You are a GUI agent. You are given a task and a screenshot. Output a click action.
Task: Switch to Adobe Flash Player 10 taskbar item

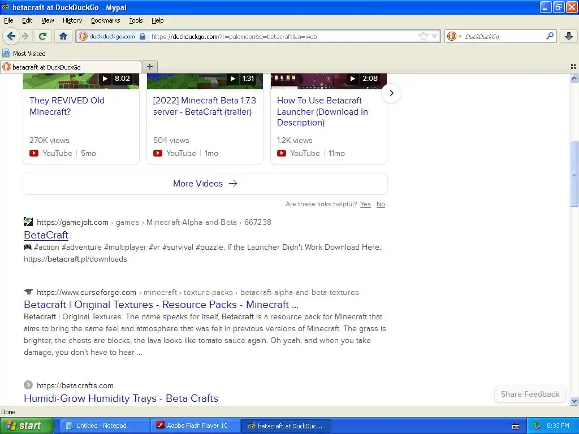[x=195, y=426]
